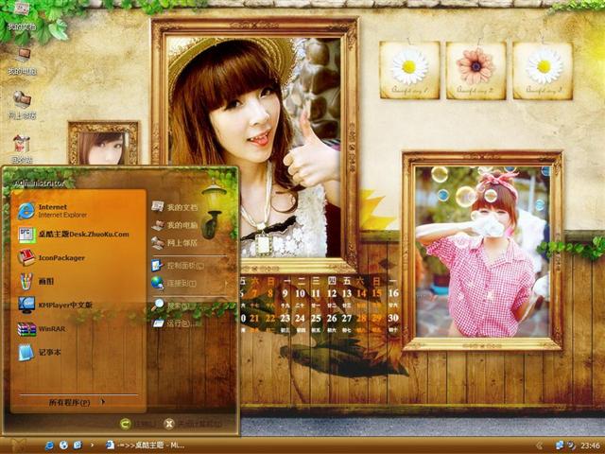Select the 我的电脑 desktop icon
605x454 pixels.
click(x=21, y=61)
